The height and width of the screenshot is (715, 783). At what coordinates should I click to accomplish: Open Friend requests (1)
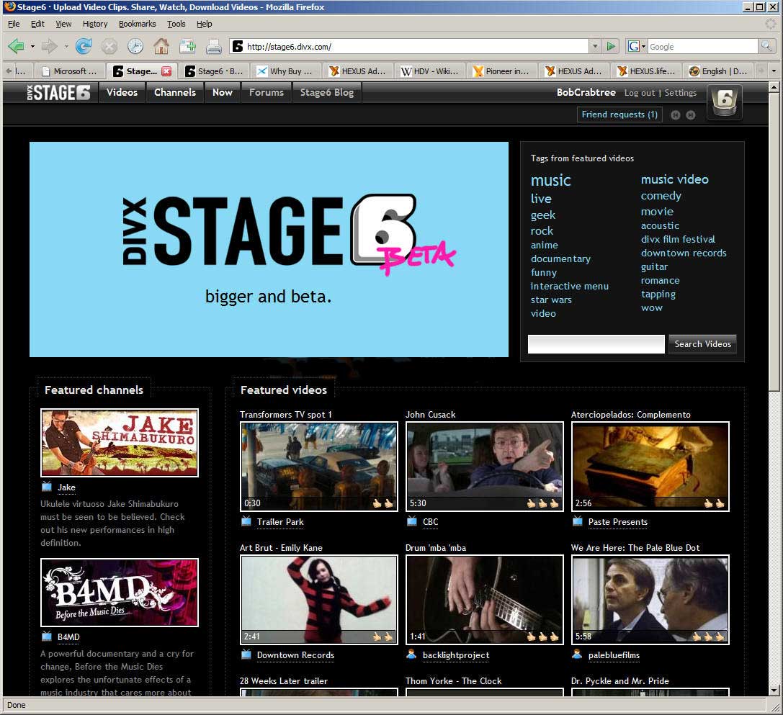[x=619, y=114]
